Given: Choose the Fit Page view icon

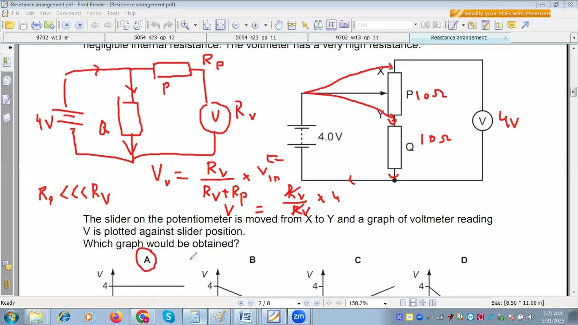Looking at the screenshot, I should click(x=207, y=25).
